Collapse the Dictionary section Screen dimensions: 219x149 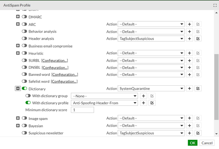click(18, 89)
